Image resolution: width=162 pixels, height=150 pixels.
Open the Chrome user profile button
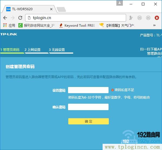coord(120,3)
